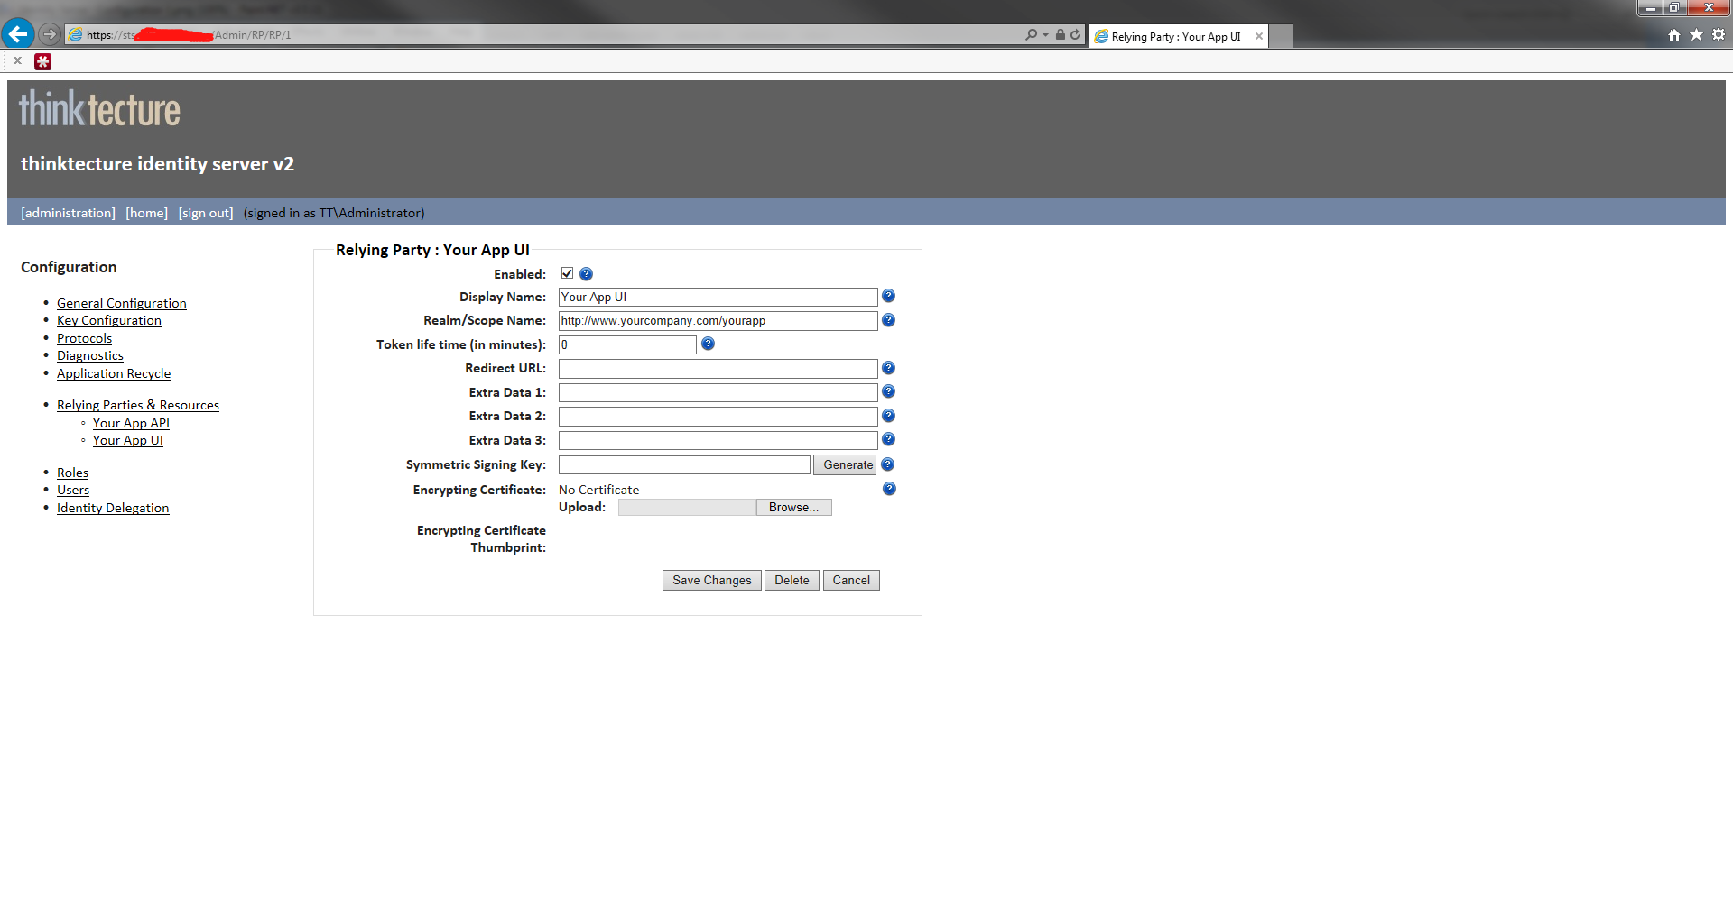Focus the Symmetric Signing Key input
The height and width of the screenshot is (900, 1733).
[684, 464]
